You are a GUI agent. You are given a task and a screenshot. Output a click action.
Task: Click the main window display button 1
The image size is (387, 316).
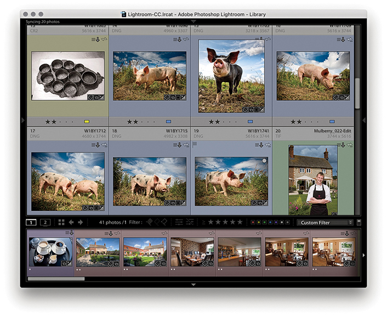click(x=31, y=222)
